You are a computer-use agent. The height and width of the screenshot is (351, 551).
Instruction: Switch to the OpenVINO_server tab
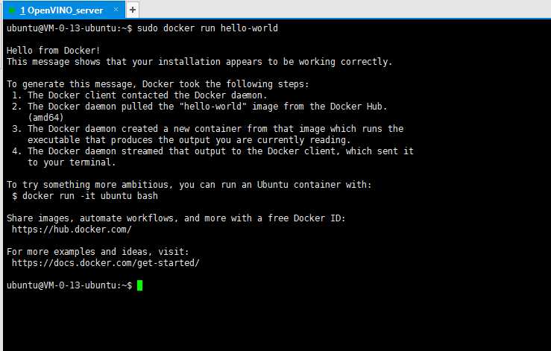64,10
